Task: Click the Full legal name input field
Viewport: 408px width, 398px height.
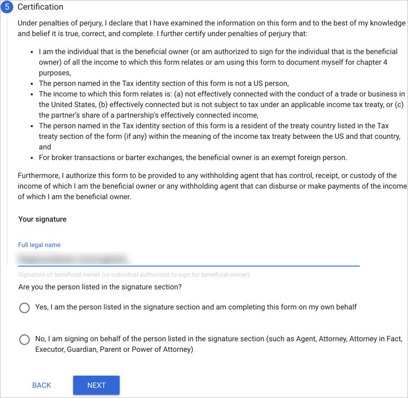Action: (x=188, y=259)
